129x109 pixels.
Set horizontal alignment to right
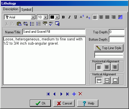pos(115,67)
